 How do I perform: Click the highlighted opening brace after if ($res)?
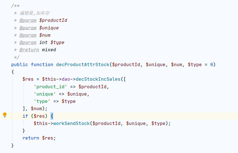point(52,116)
